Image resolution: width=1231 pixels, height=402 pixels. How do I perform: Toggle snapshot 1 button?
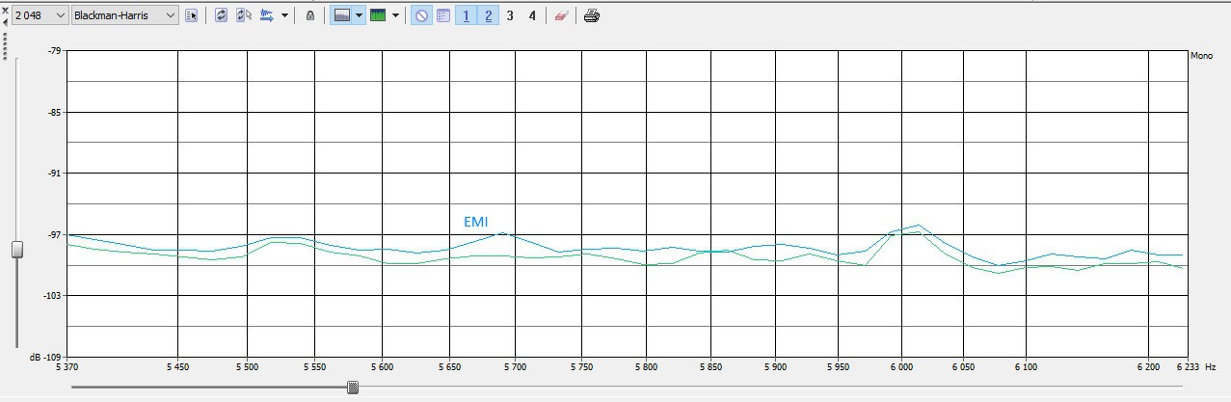tap(467, 15)
